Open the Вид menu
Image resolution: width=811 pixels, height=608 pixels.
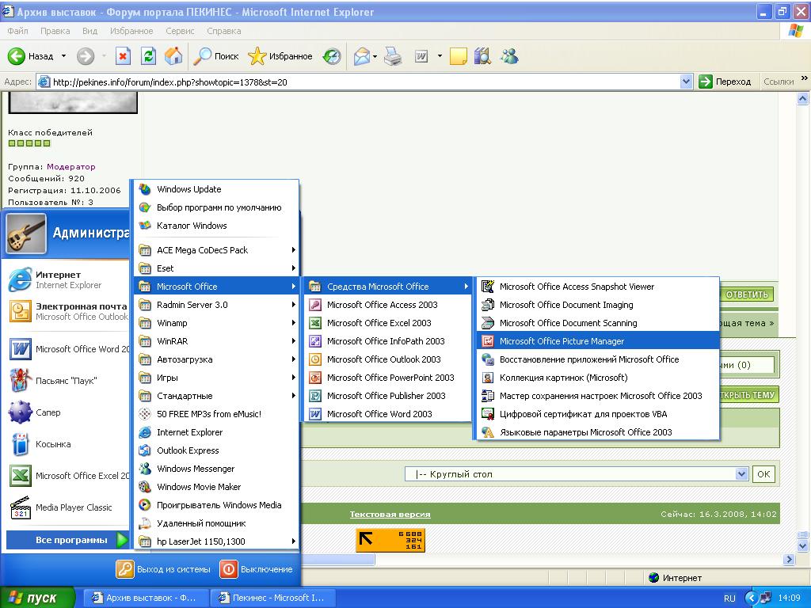pyautogui.click(x=90, y=31)
